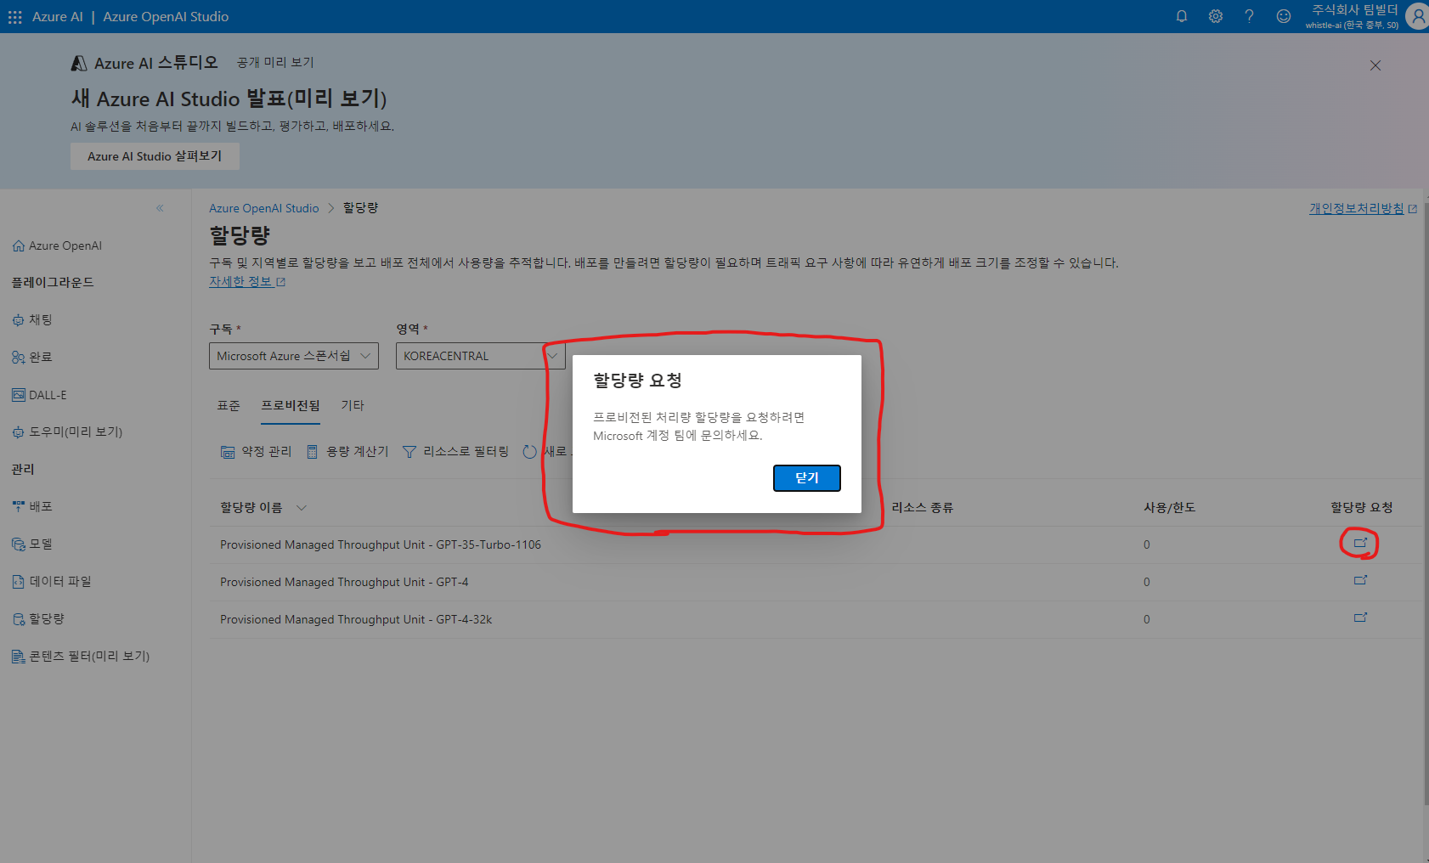
Task: Open the 개인정보처리방침 link
Action: pyautogui.click(x=1363, y=208)
